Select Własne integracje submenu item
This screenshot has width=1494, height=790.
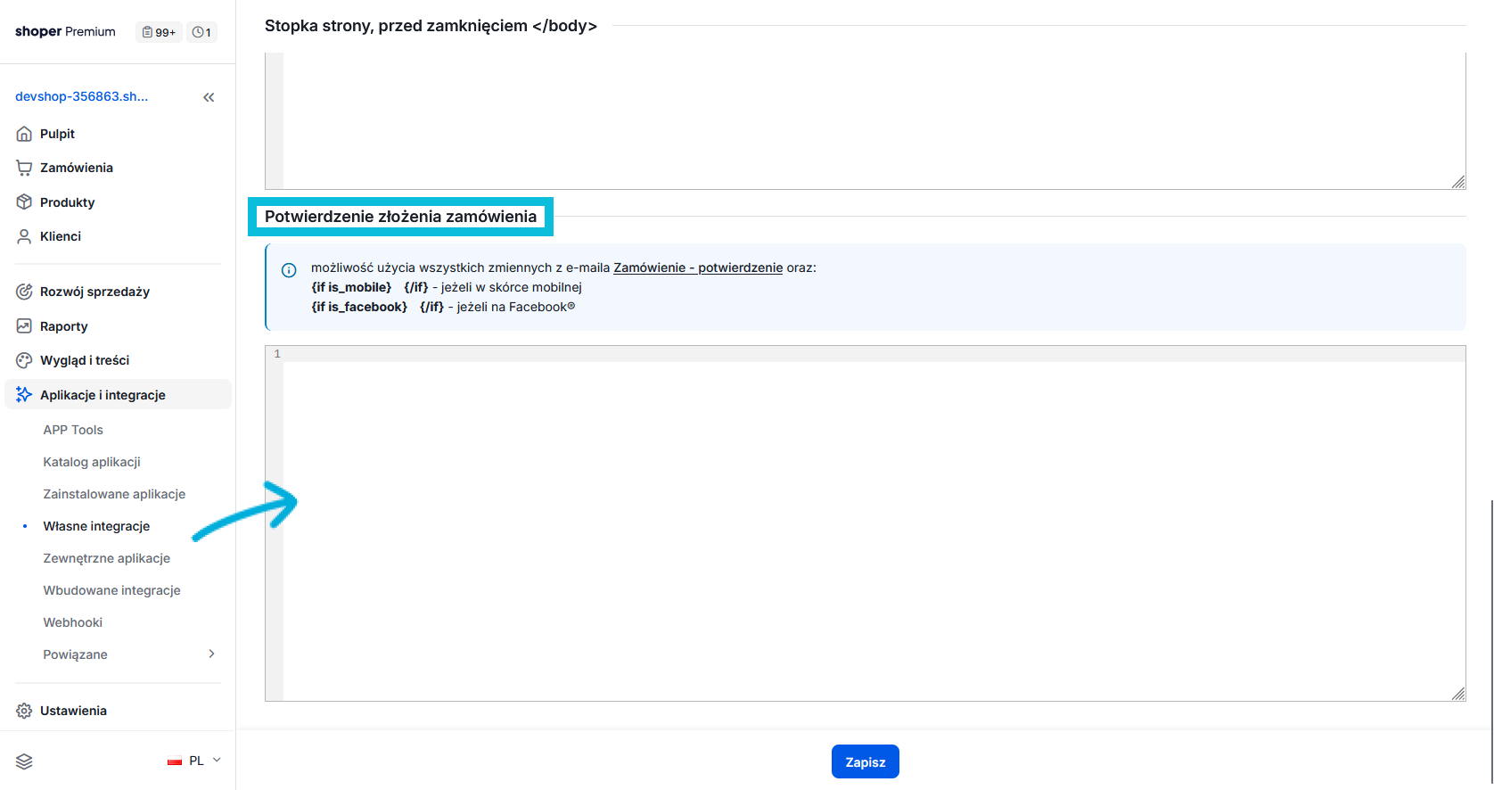point(96,526)
